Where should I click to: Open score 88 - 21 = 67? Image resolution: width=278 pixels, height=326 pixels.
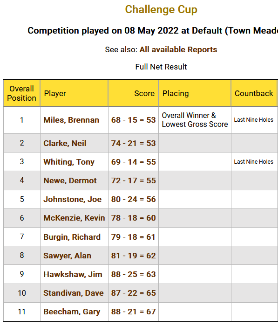(133, 312)
